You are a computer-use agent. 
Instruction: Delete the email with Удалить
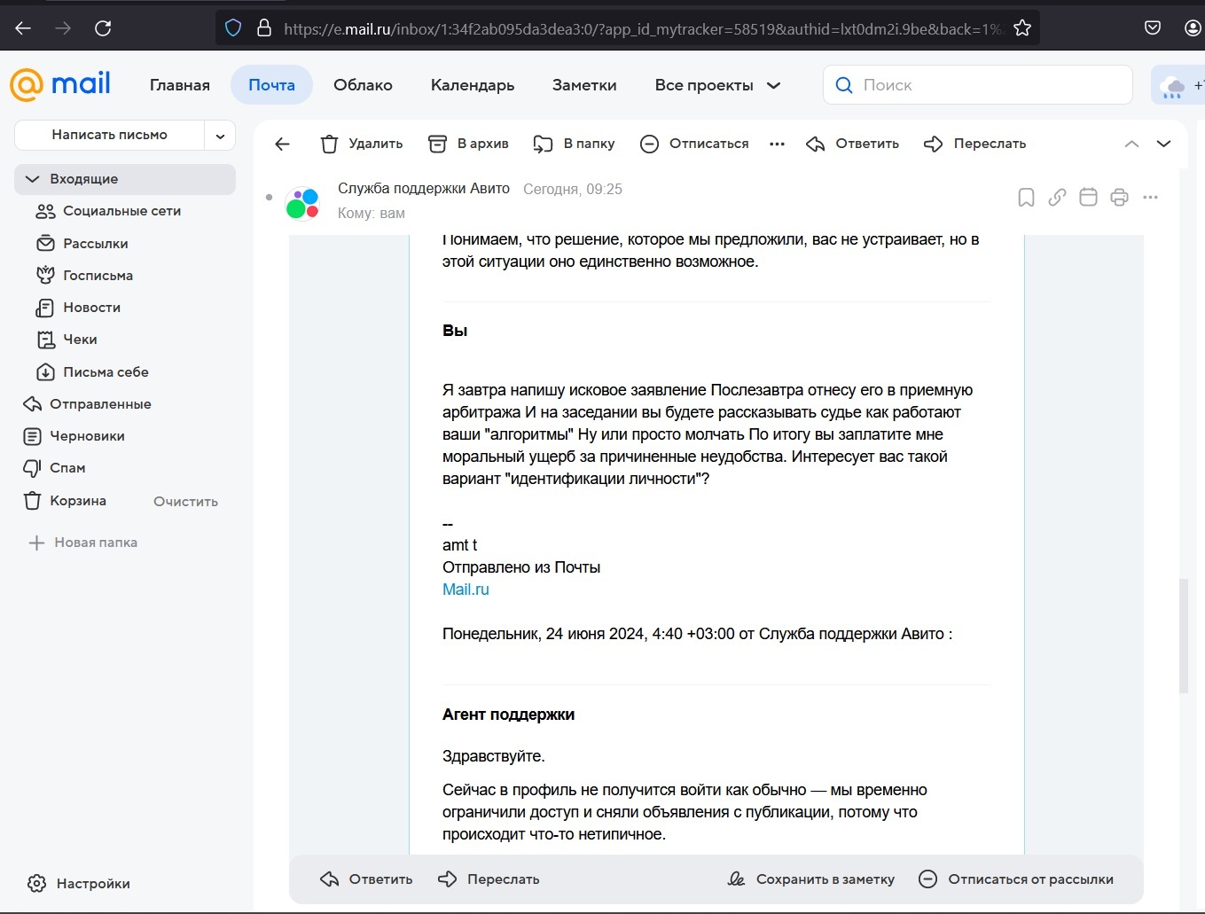361,144
